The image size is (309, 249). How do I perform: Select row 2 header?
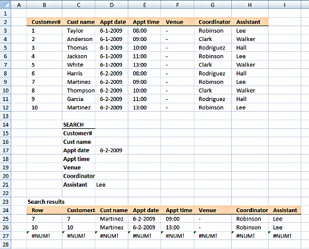pyautogui.click(x=5, y=22)
